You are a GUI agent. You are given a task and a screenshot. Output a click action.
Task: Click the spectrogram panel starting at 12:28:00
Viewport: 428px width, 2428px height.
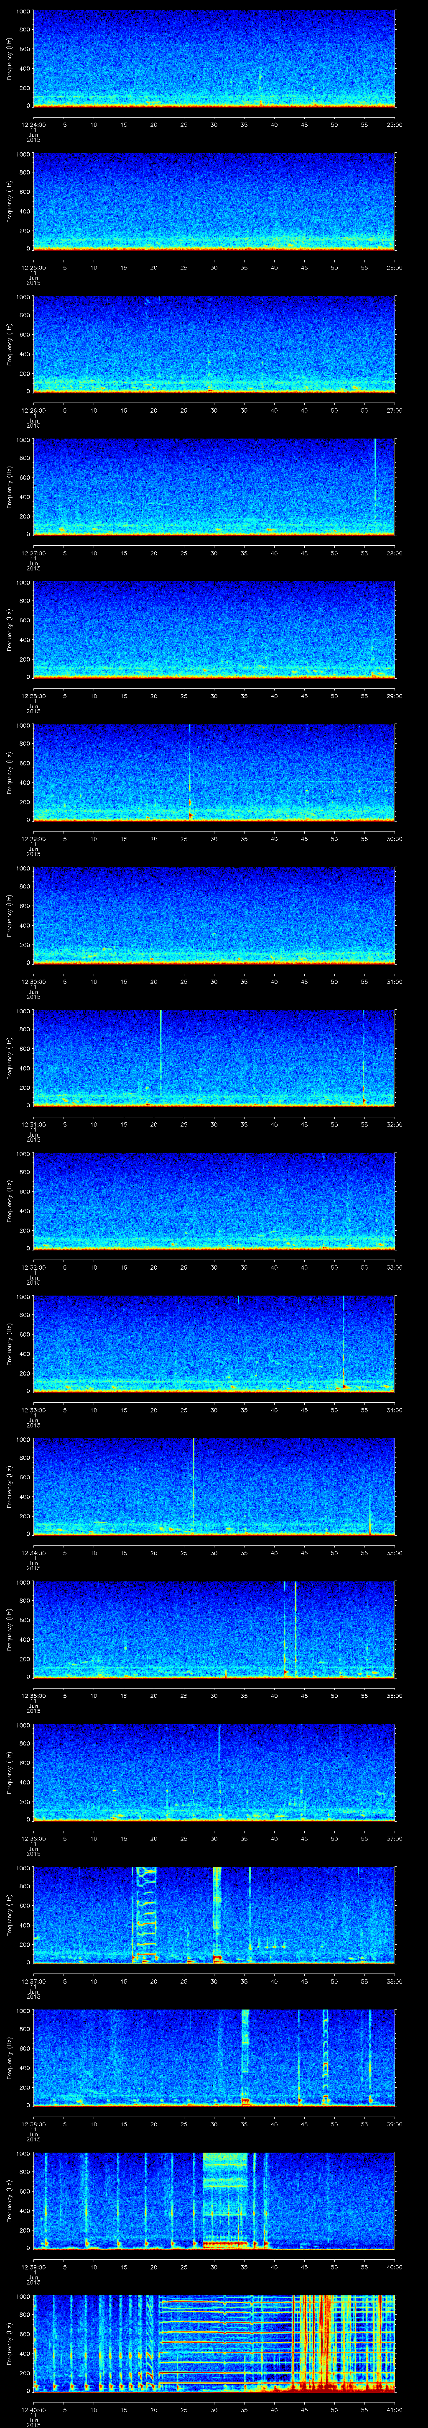tap(214, 630)
